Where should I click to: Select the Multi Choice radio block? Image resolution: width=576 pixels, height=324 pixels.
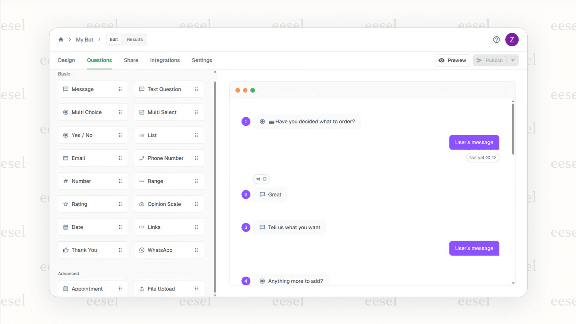(93, 112)
